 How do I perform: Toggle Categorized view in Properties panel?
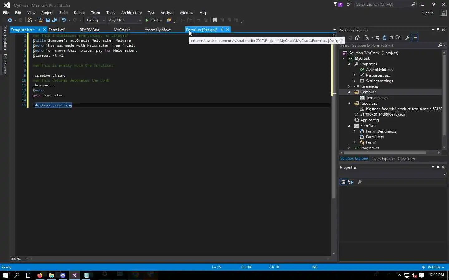[x=343, y=182]
